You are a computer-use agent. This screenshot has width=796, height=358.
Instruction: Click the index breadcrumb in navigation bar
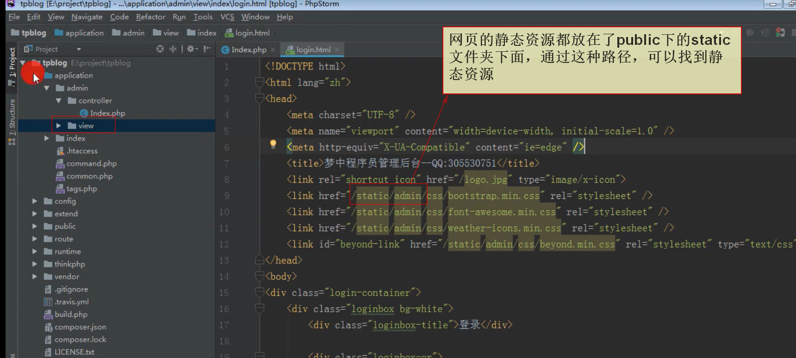[x=202, y=33]
